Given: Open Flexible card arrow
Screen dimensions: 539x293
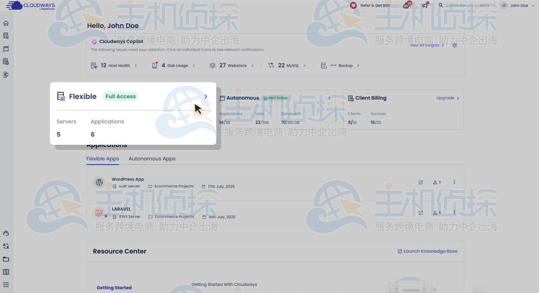Looking at the screenshot, I should tap(206, 96).
